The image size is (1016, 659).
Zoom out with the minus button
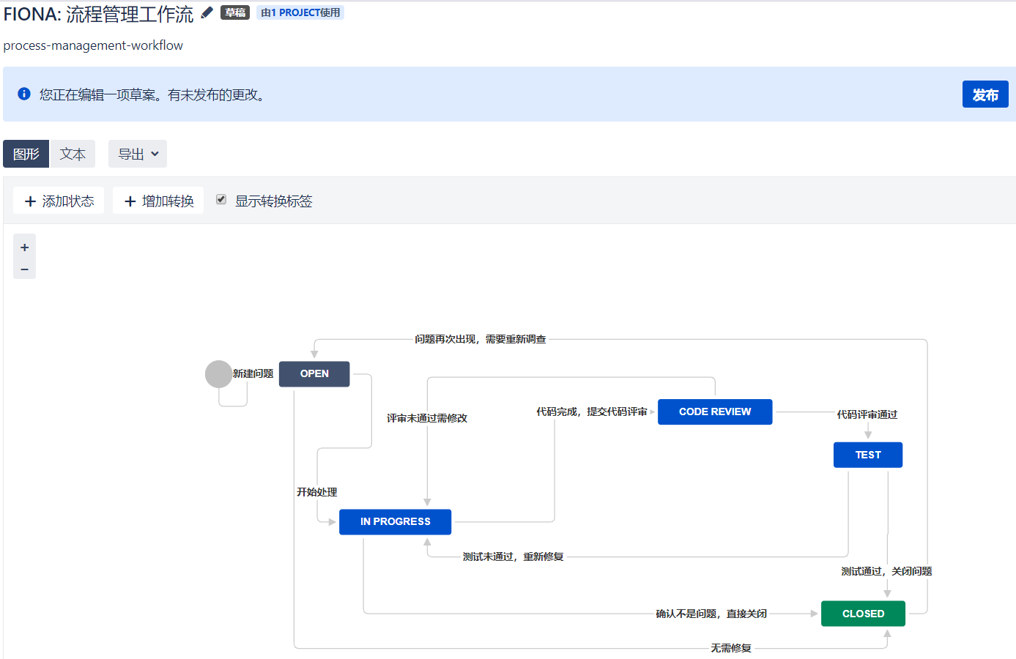click(24, 269)
